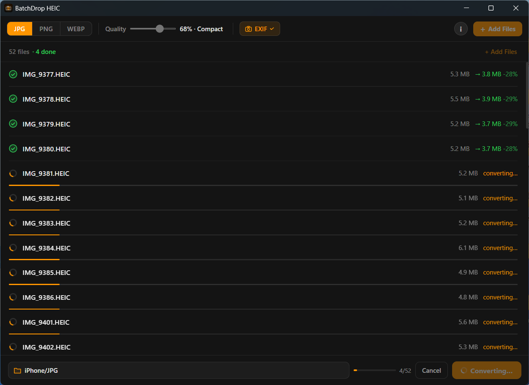This screenshot has width=529, height=385.
Task: Close the BatchDrop HEIC window
Action: pyautogui.click(x=516, y=8)
